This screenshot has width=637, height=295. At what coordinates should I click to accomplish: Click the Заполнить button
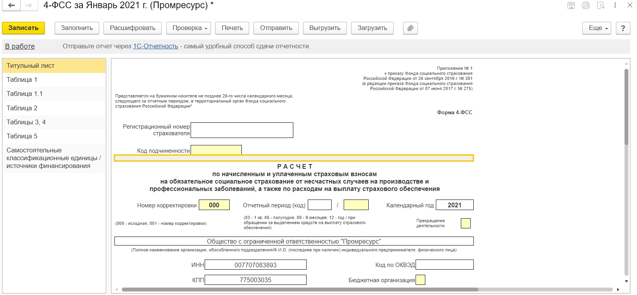click(x=77, y=28)
